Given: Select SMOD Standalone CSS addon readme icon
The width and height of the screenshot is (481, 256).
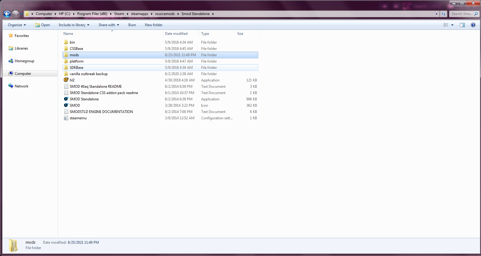Looking at the screenshot, I should point(66,93).
